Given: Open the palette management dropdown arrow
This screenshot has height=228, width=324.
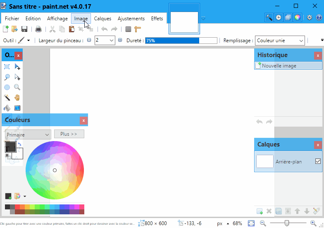Looking at the screenshot, I should pos(25,196).
